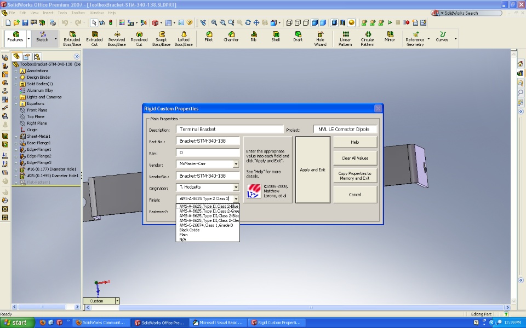The width and height of the screenshot is (526, 328).
Task: Click the Part No. input field
Action: click(x=208, y=141)
